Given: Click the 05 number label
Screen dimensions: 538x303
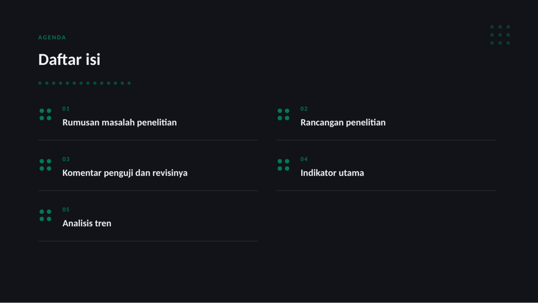Looking at the screenshot, I should 66,210.
